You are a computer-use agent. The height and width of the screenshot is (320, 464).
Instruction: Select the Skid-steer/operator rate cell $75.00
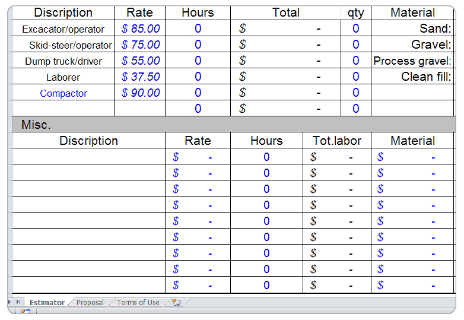point(140,45)
